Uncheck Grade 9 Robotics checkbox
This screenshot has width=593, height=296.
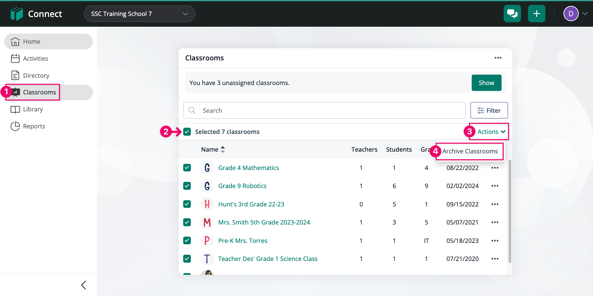coord(187,186)
